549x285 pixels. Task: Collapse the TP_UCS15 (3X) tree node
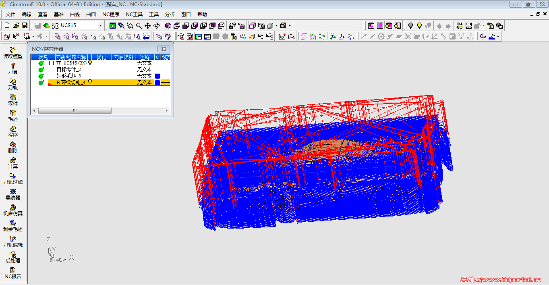(51, 63)
